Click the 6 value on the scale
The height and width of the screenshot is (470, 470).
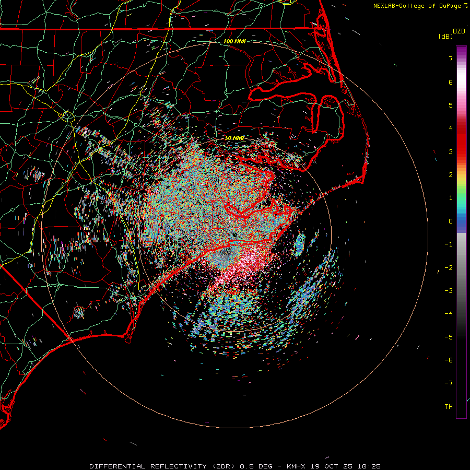coord(451,82)
